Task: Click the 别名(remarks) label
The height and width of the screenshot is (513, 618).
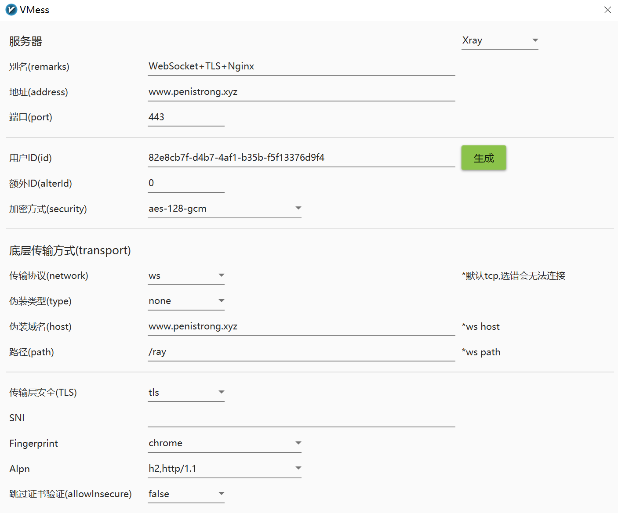Action: point(39,67)
